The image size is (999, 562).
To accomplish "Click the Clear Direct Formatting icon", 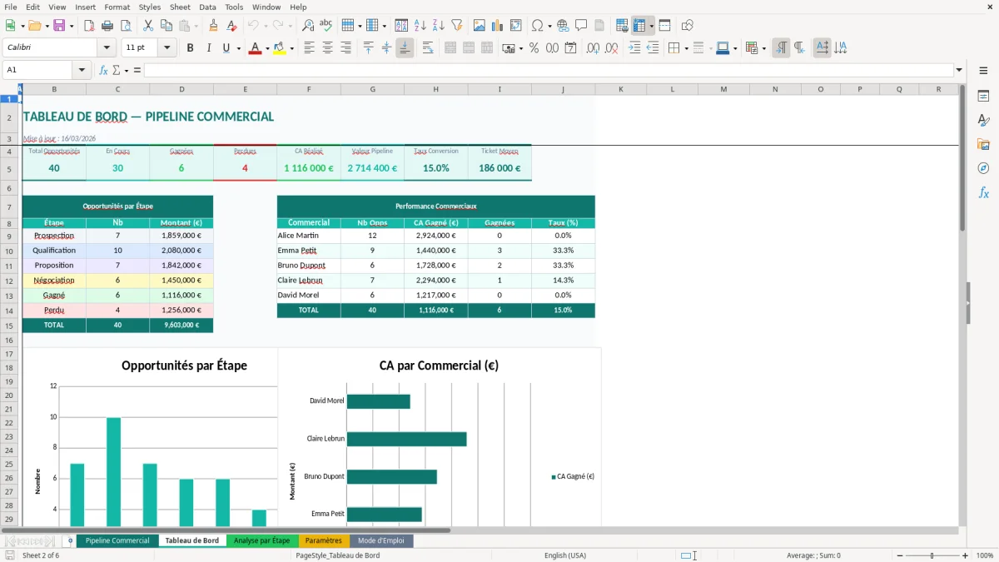I will 231,26.
